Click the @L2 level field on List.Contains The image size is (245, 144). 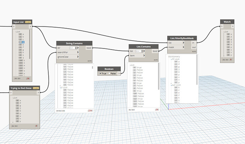click(x=138, y=51)
